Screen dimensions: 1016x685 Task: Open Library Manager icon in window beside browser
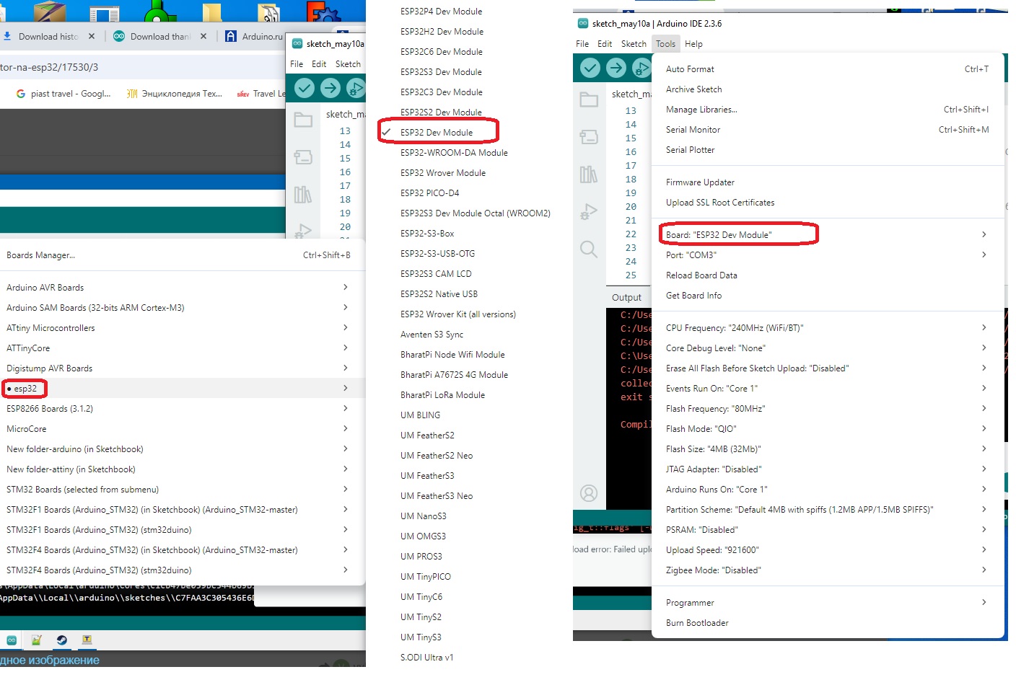[303, 194]
